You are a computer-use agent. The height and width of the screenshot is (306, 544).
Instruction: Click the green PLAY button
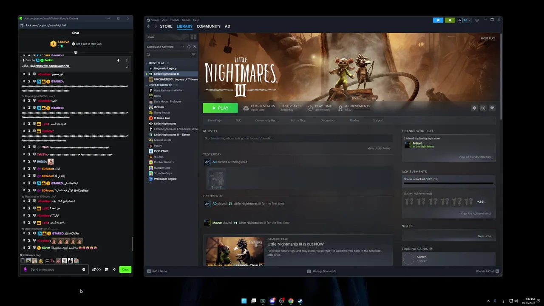click(220, 108)
